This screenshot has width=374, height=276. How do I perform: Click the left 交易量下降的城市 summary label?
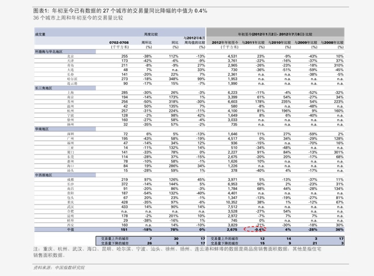click(x=115, y=244)
